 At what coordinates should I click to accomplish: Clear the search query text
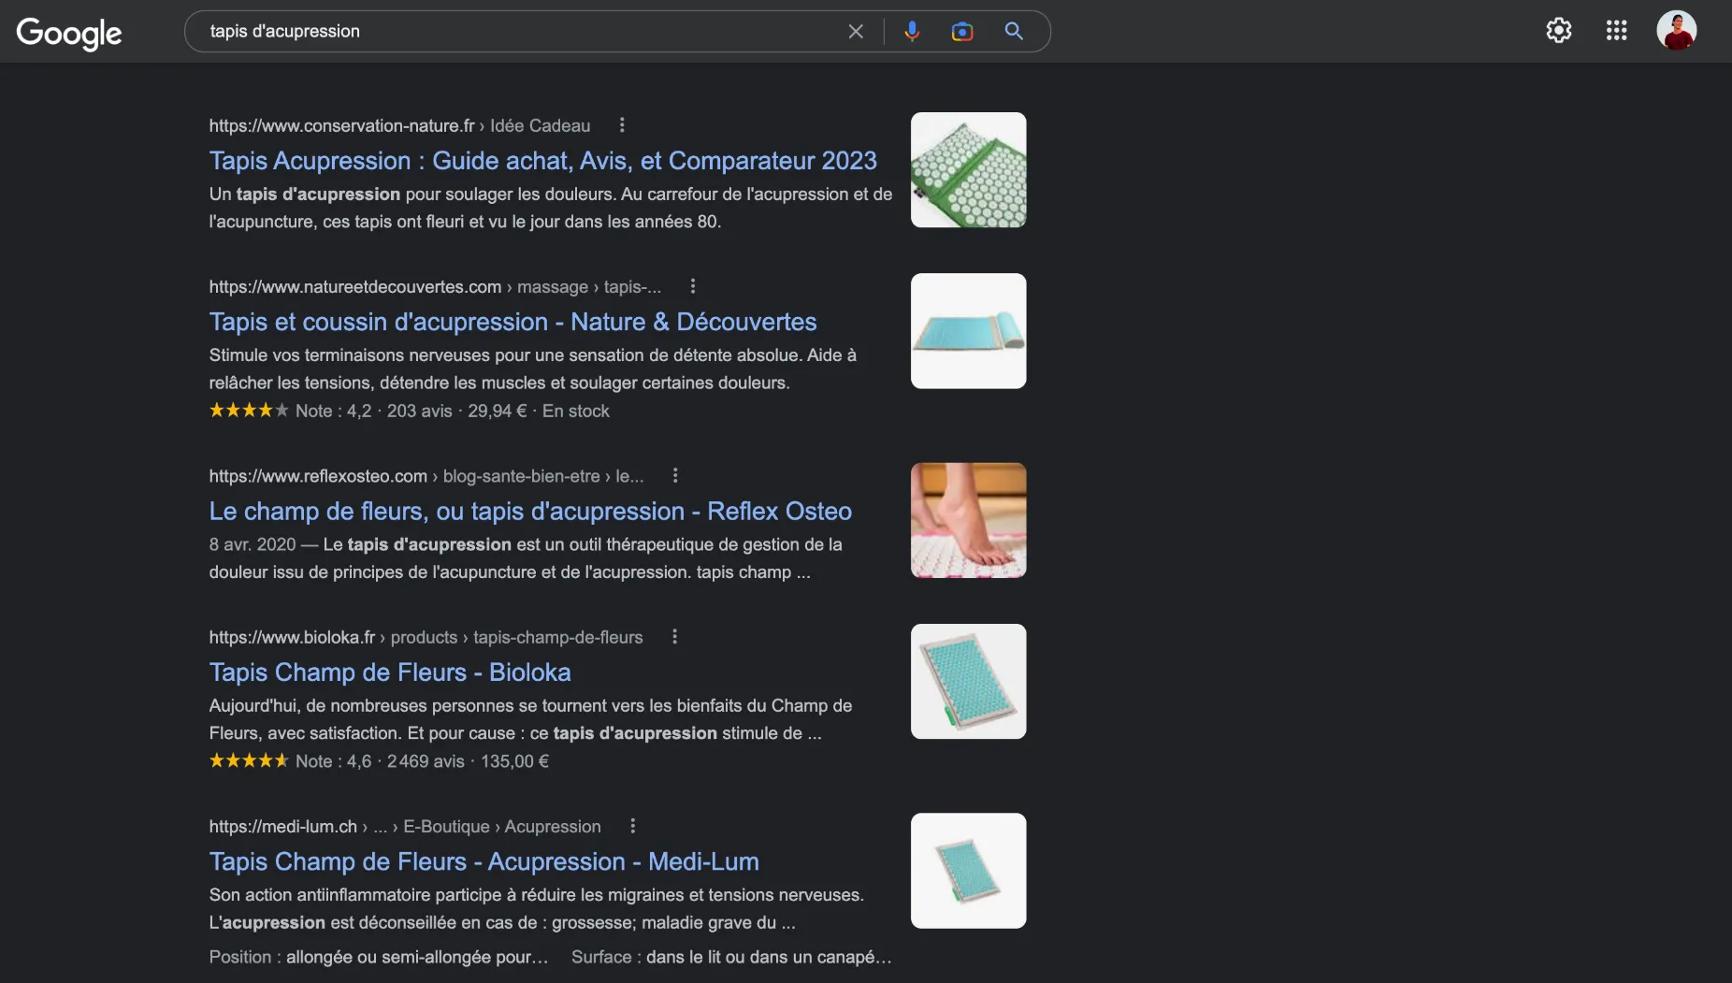pyautogui.click(x=855, y=32)
